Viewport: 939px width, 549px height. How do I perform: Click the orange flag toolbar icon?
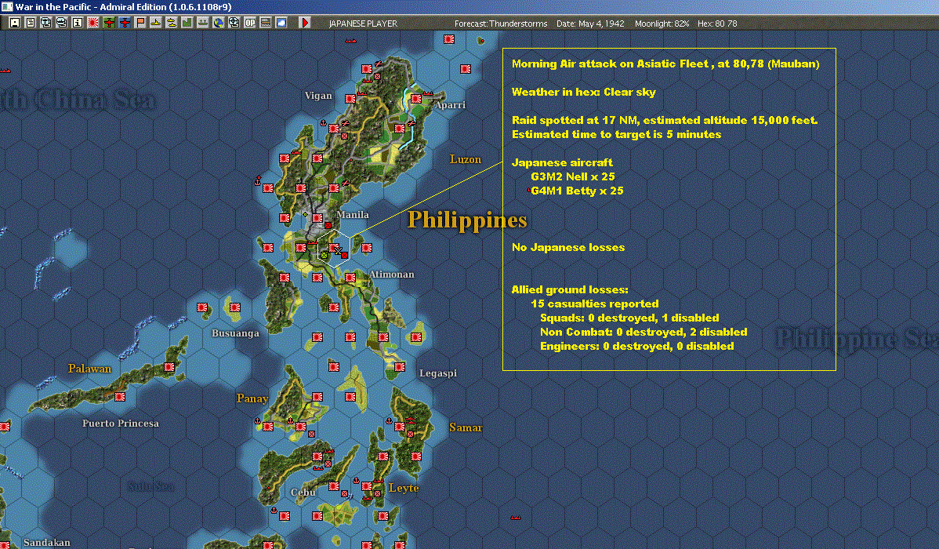[x=140, y=23]
